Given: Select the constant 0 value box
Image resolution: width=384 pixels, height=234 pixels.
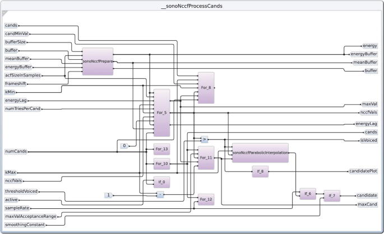Looking at the screenshot, I should coord(124,146).
